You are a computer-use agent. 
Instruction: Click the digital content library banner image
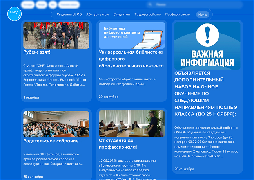click(132, 35)
